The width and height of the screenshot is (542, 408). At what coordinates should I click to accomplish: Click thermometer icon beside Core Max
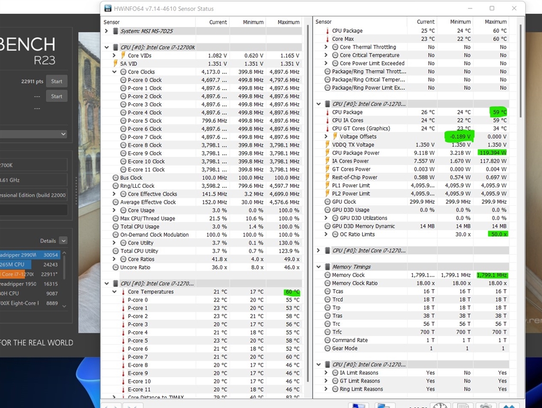coord(327,39)
